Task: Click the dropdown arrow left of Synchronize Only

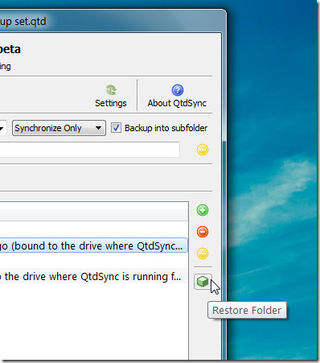Action: tap(2, 128)
